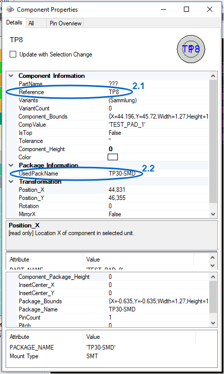Select the CompValue property row

click(x=114, y=125)
